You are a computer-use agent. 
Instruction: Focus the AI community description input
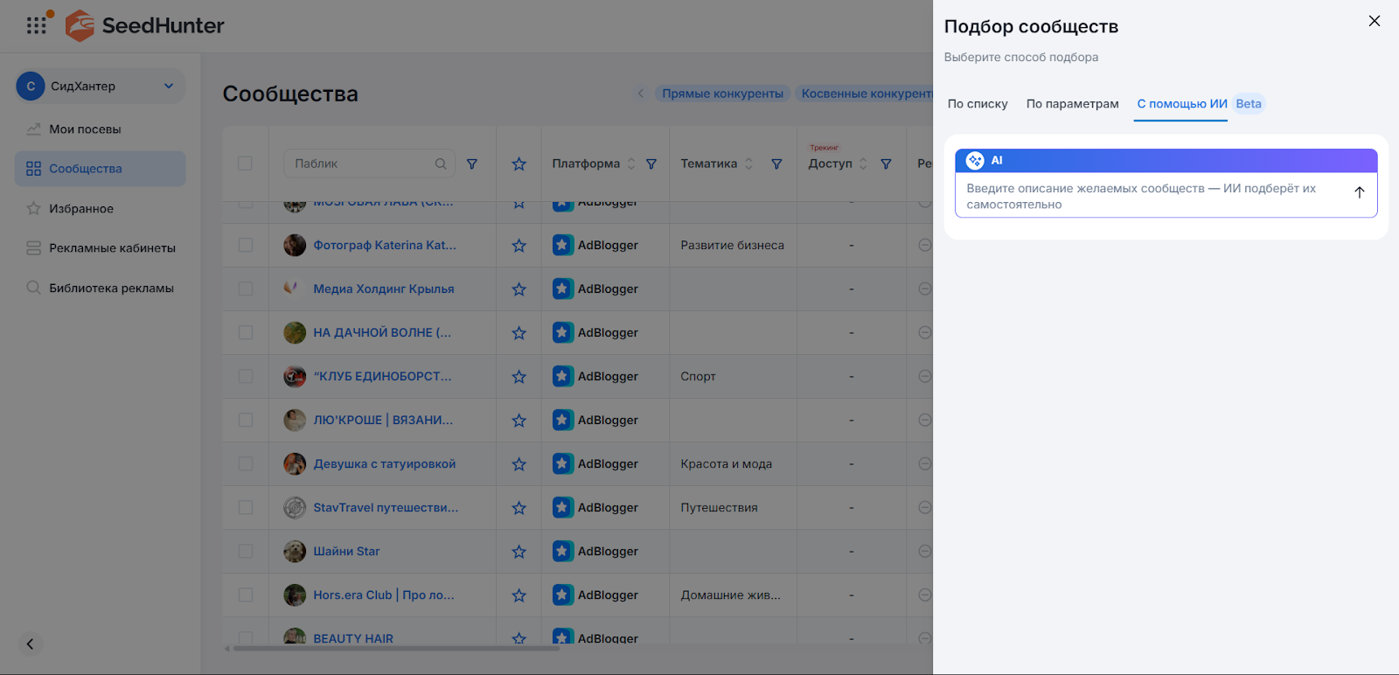pos(1152,196)
